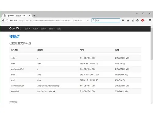
Task: Open the Firefox hamburger menu
Action: (150, 20)
